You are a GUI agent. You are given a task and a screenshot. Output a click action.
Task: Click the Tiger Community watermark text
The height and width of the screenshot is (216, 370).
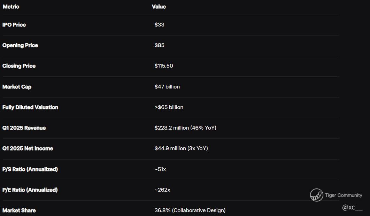[343, 195]
